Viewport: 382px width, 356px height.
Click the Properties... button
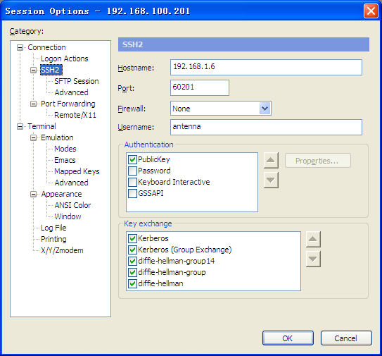(x=318, y=161)
